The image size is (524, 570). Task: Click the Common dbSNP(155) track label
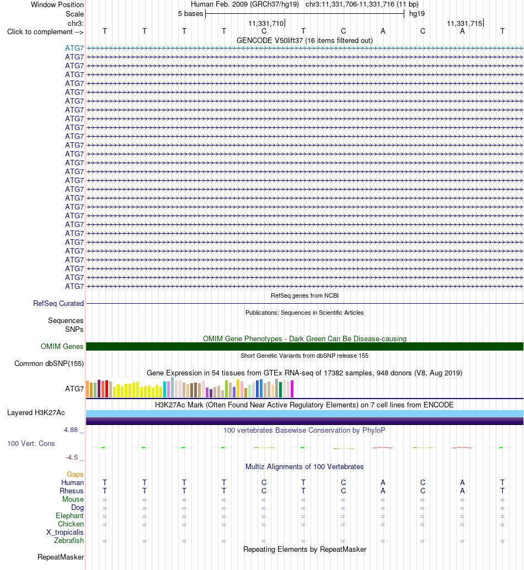49,363
